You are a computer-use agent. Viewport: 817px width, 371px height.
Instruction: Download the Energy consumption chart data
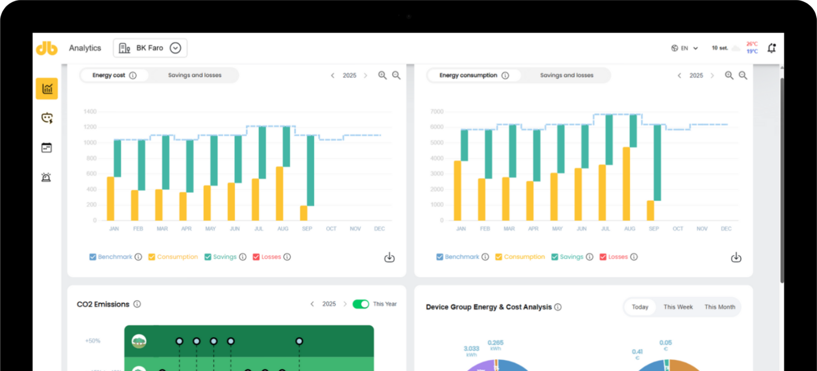tap(736, 257)
